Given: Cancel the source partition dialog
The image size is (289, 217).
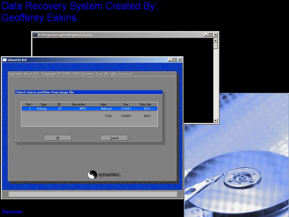Looking at the screenshot, I should pos(114,138).
